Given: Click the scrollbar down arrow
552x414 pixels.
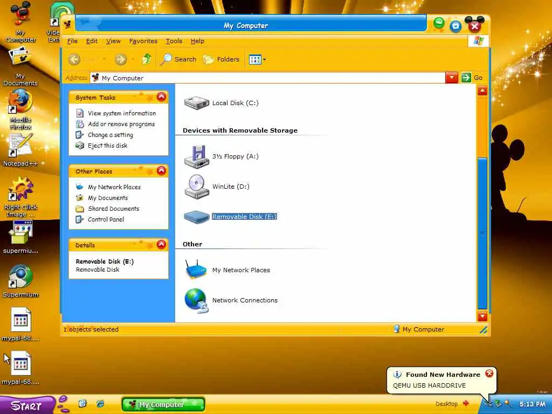Looking at the screenshot, I should tap(482, 316).
